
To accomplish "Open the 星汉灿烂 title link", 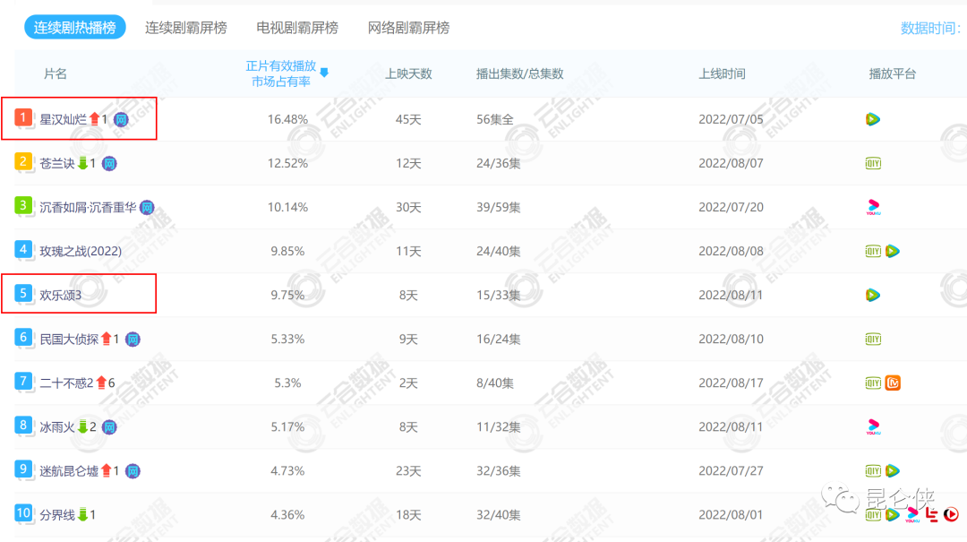I will click(x=63, y=119).
